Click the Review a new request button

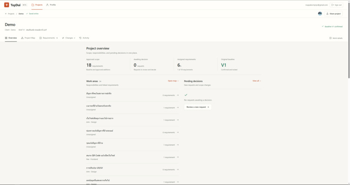[x=198, y=107]
